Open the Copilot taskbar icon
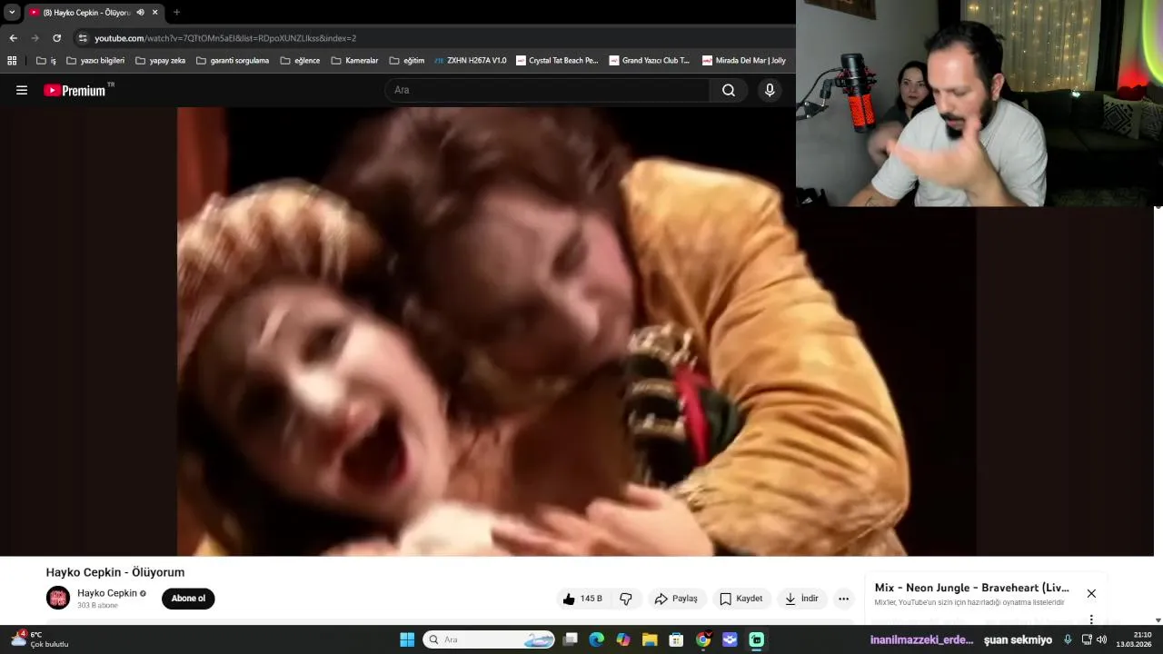This screenshot has width=1163, height=654. point(623,639)
